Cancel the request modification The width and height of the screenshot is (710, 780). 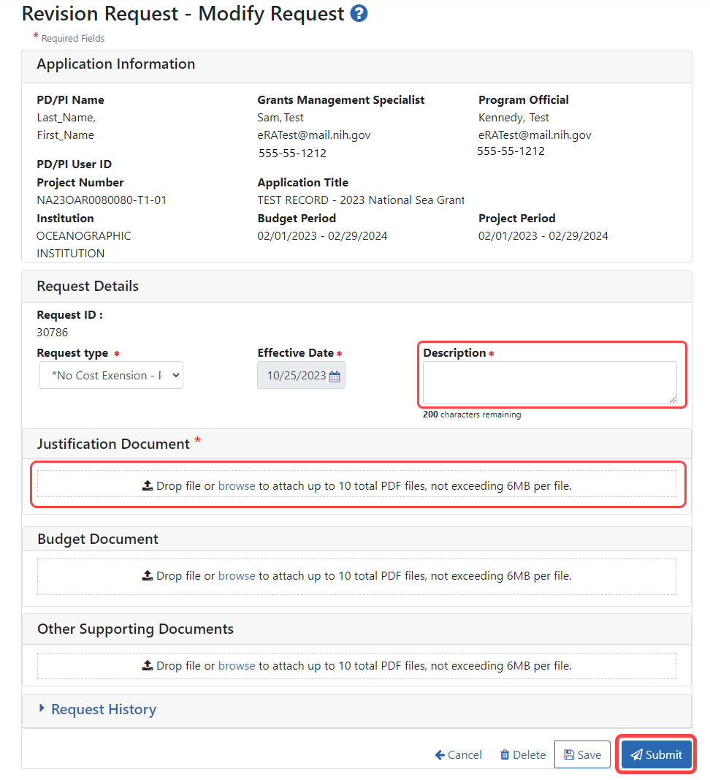click(x=458, y=754)
